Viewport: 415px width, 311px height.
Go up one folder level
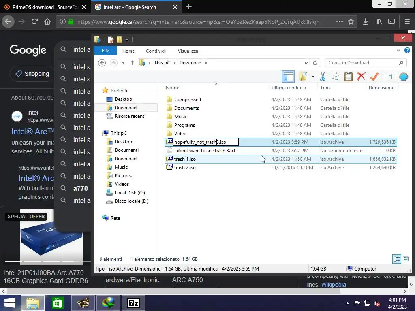point(133,63)
